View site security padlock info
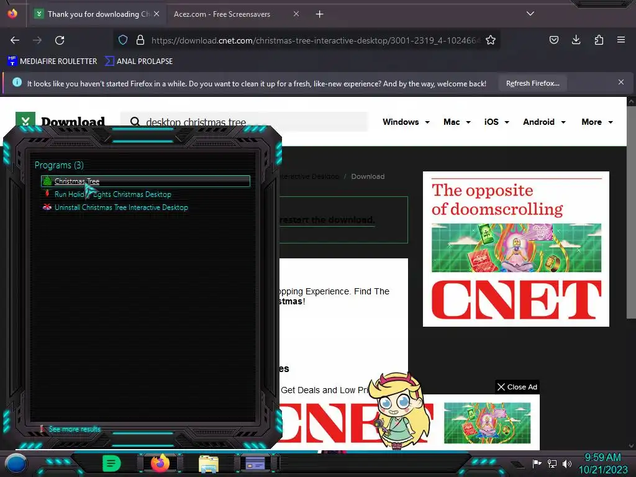 point(140,40)
